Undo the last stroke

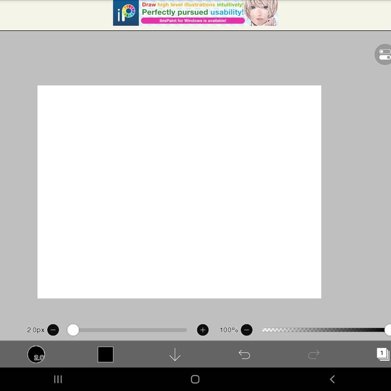pos(244,354)
